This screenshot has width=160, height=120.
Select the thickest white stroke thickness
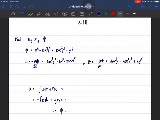tap(134, 14)
